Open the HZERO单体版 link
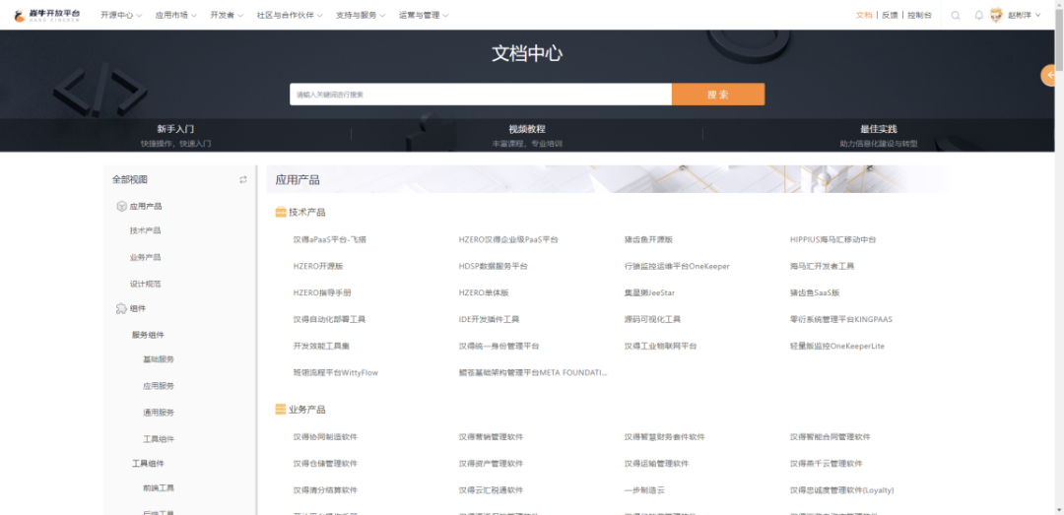1064x515 pixels. pyautogui.click(x=484, y=293)
